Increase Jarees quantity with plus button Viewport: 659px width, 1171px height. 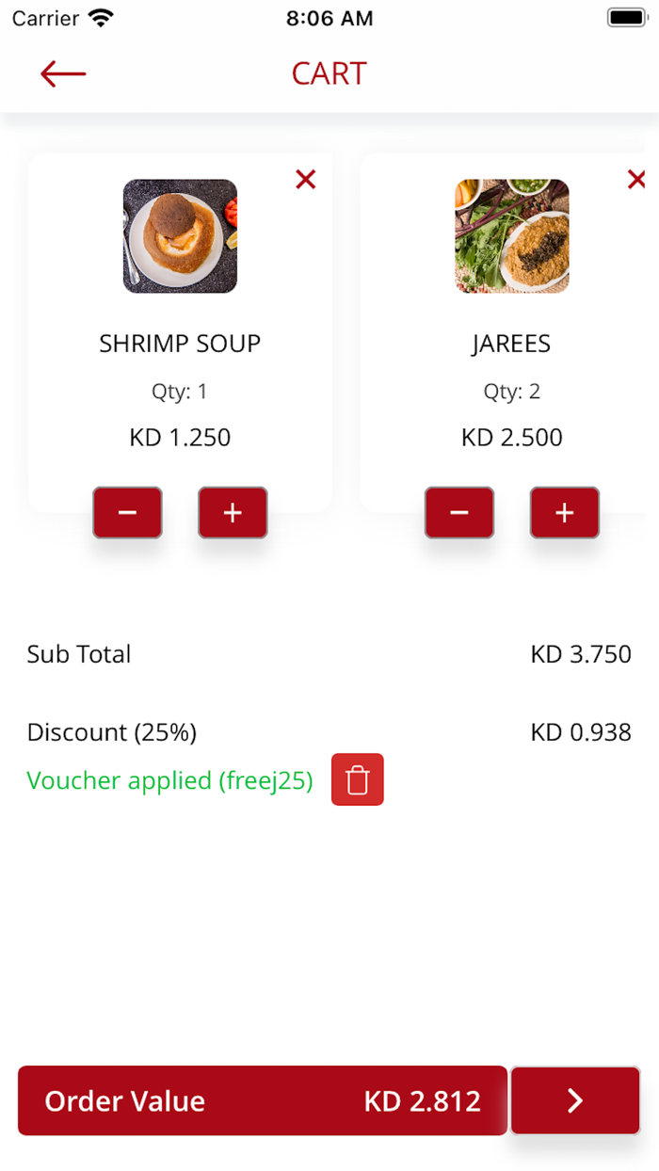tap(565, 512)
